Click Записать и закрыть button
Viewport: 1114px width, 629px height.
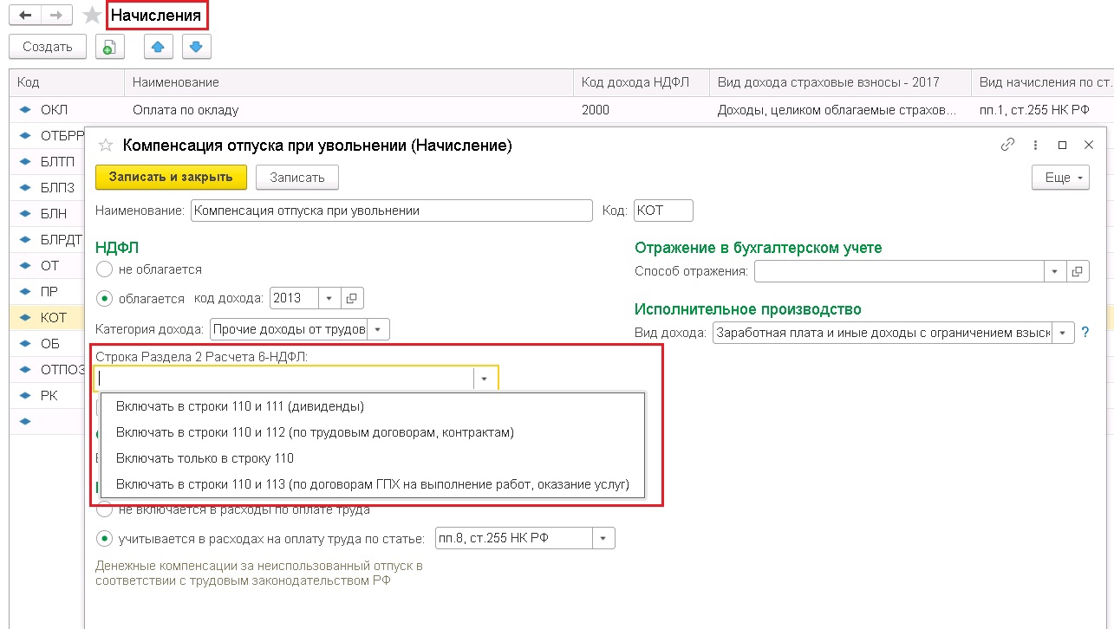click(171, 177)
